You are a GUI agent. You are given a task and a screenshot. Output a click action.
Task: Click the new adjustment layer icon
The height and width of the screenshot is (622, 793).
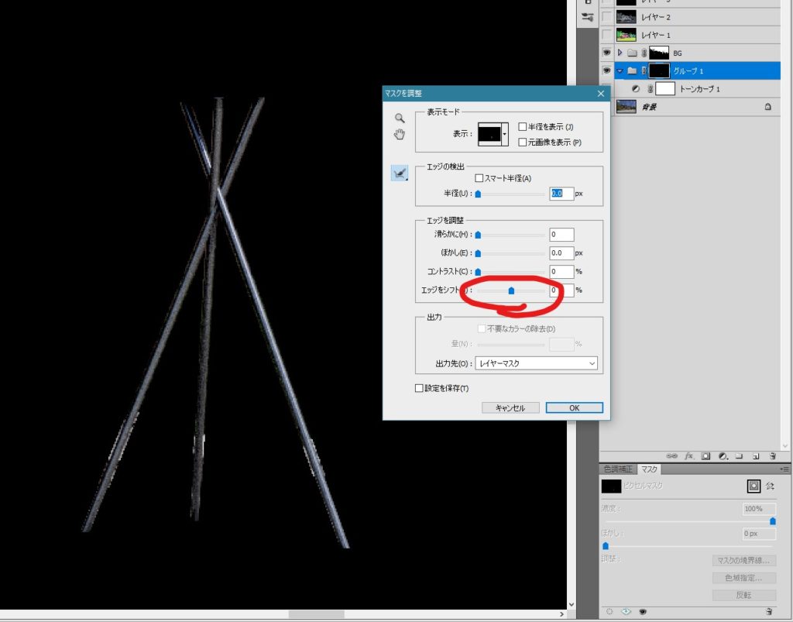tap(722, 455)
